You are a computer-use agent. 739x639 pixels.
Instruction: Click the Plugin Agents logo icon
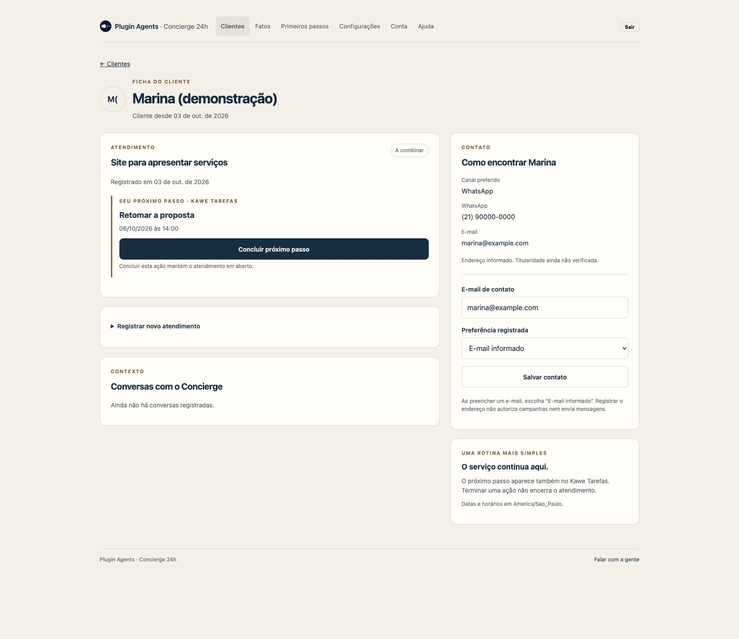click(106, 26)
